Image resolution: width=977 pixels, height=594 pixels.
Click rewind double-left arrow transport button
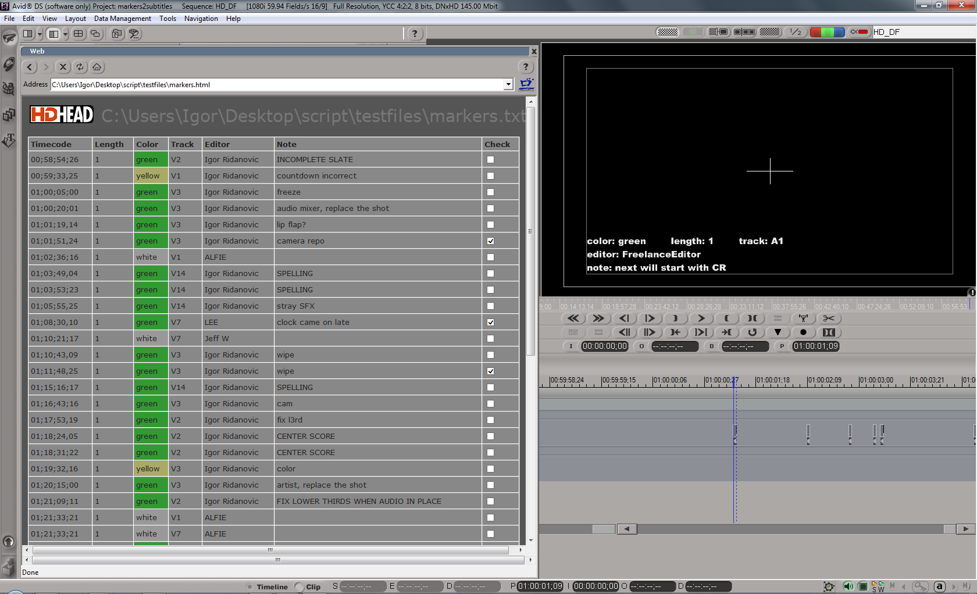point(573,319)
